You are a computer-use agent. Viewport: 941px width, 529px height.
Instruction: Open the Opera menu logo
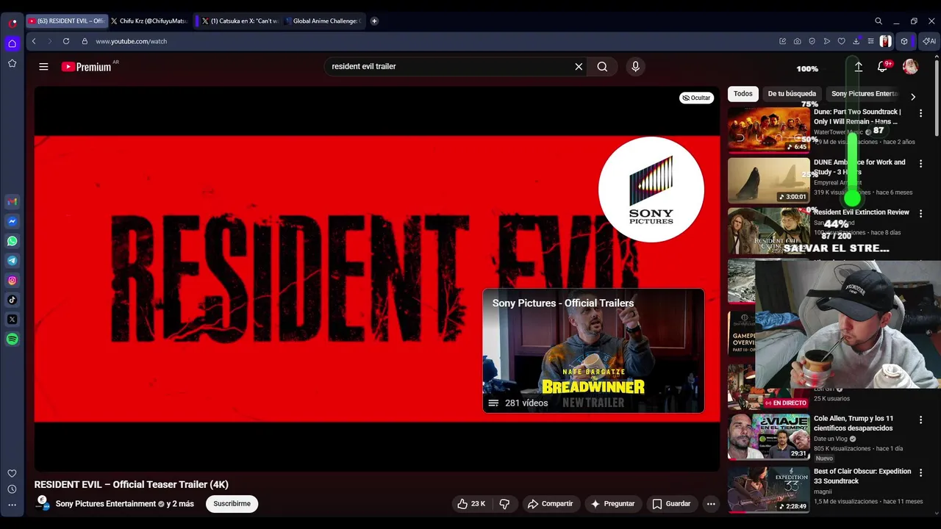tap(12, 23)
